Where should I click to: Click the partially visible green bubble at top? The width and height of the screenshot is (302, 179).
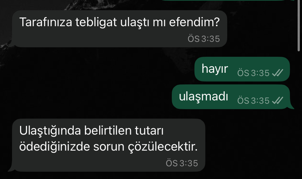[227, 0]
